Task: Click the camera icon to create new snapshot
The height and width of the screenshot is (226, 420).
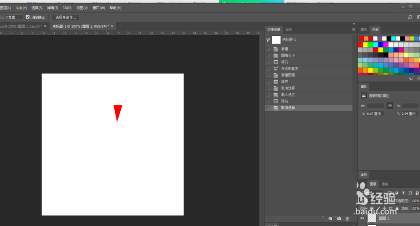Action: [x=339, y=218]
